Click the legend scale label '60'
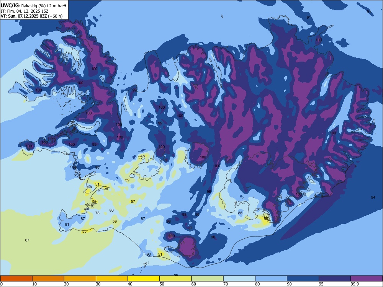383x287 pixels. pyautogui.click(x=194, y=284)
